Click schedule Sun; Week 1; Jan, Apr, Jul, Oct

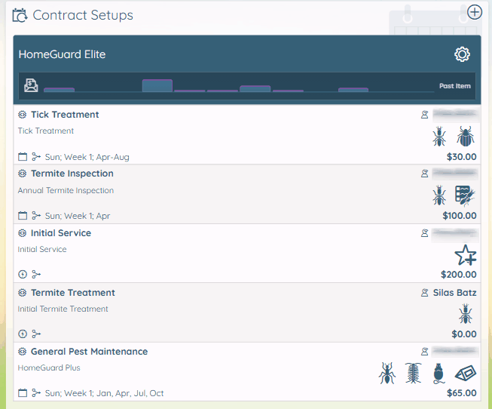(105, 393)
